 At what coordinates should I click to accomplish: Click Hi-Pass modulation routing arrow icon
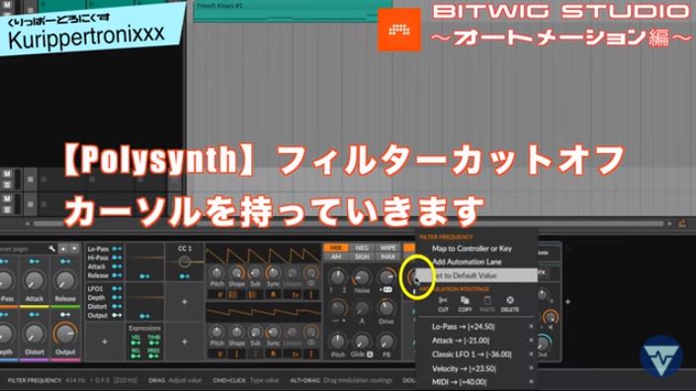[118, 258]
